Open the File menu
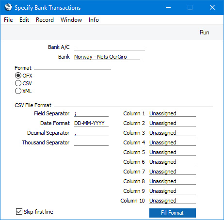Viewport: 224px width, 220px height. click(x=8, y=20)
